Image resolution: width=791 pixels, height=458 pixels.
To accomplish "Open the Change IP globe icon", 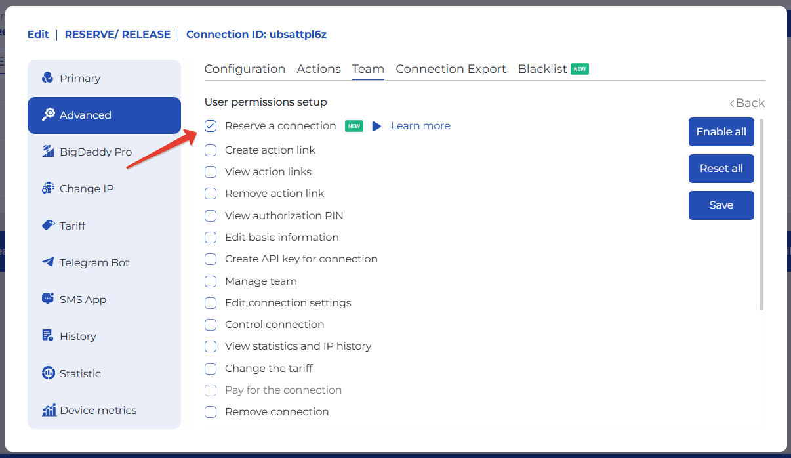I will coord(48,188).
